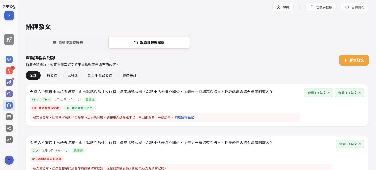Click the 已發送 status in the 上午11:27 post
Screen dimensions: 376x170
(90, 100)
